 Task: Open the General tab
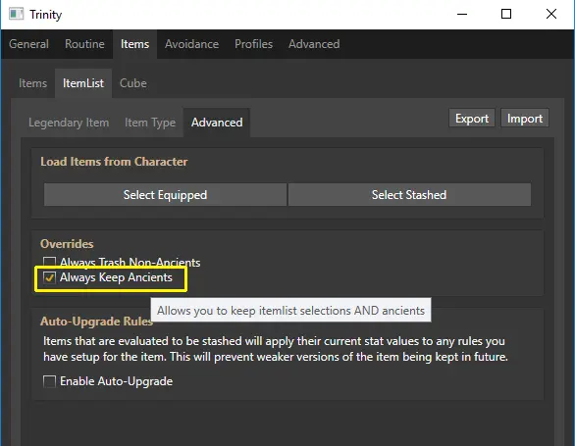[x=29, y=44]
